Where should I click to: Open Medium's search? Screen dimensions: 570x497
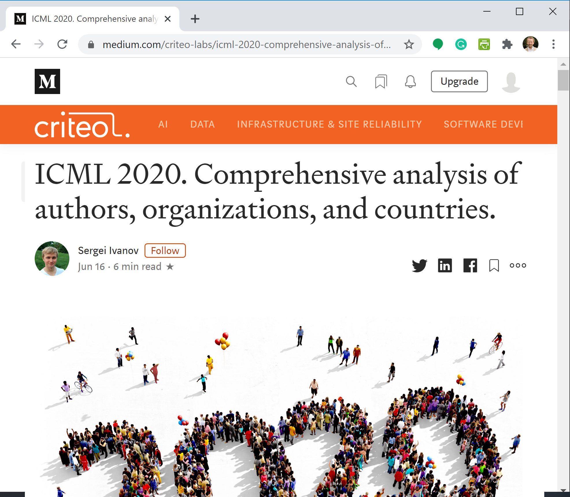pyautogui.click(x=352, y=82)
